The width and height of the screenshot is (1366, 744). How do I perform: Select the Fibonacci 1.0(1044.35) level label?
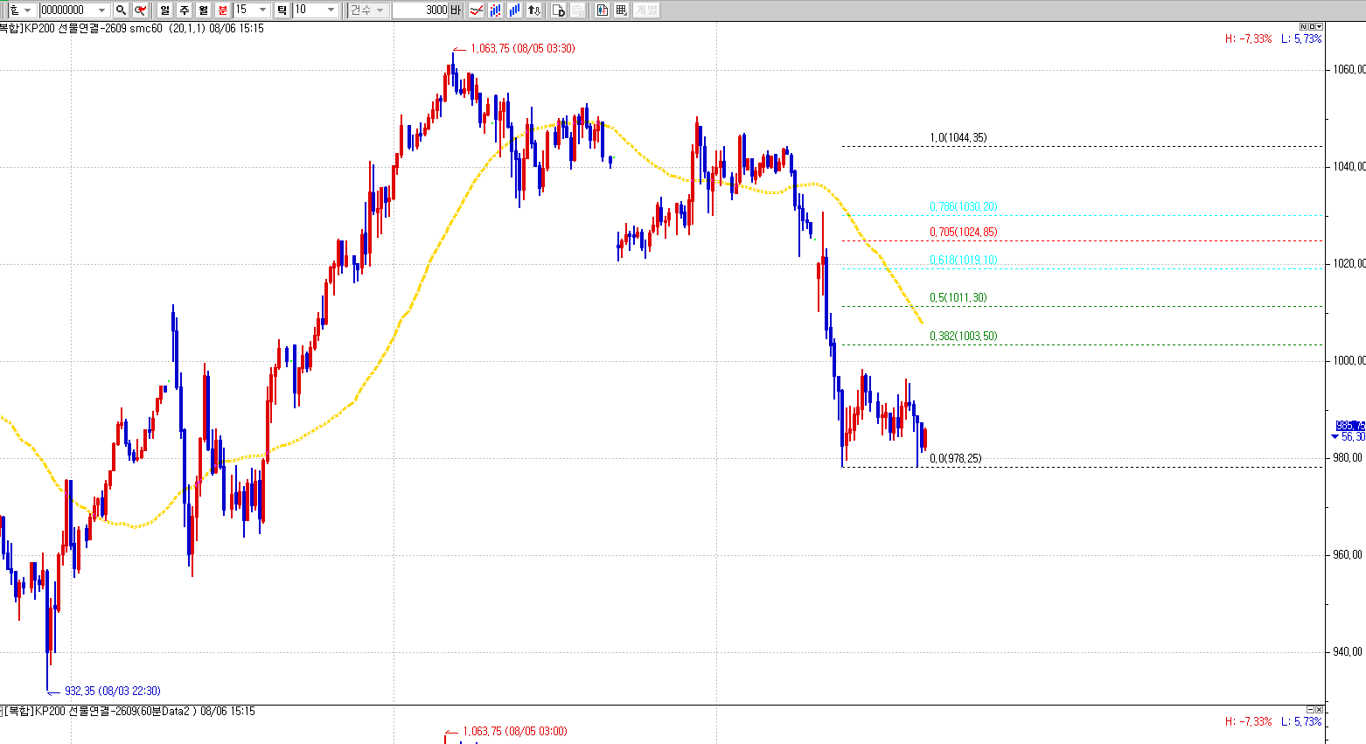958,137
